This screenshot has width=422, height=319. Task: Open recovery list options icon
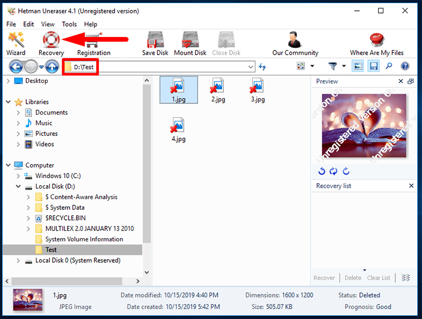pos(405,278)
